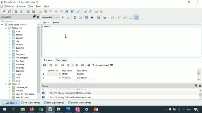Select the film_list view in the tree
The height and width of the screenshot is (113, 202).
19,91
